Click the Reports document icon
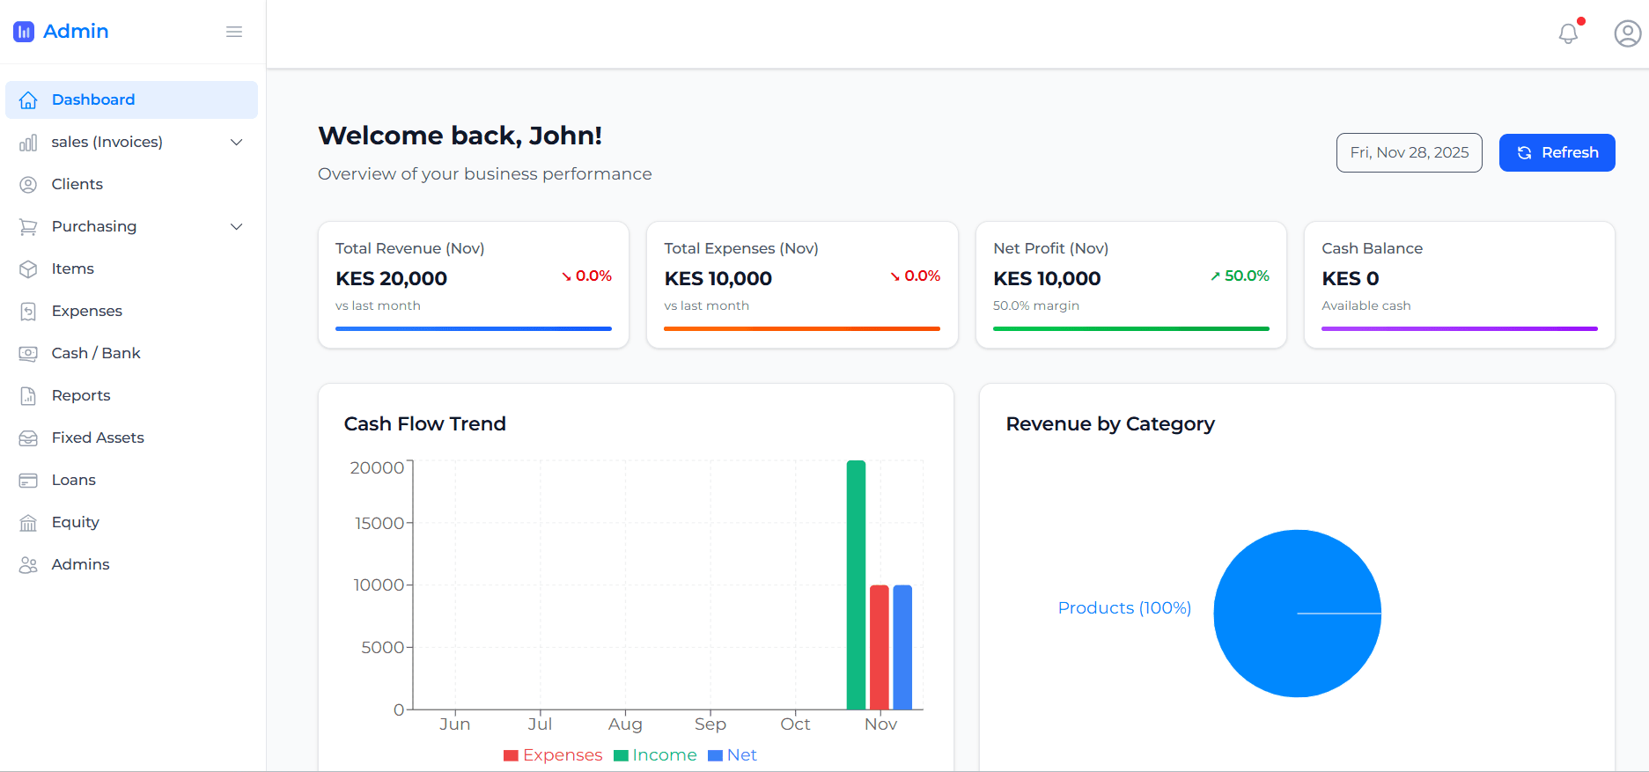 pos(28,396)
